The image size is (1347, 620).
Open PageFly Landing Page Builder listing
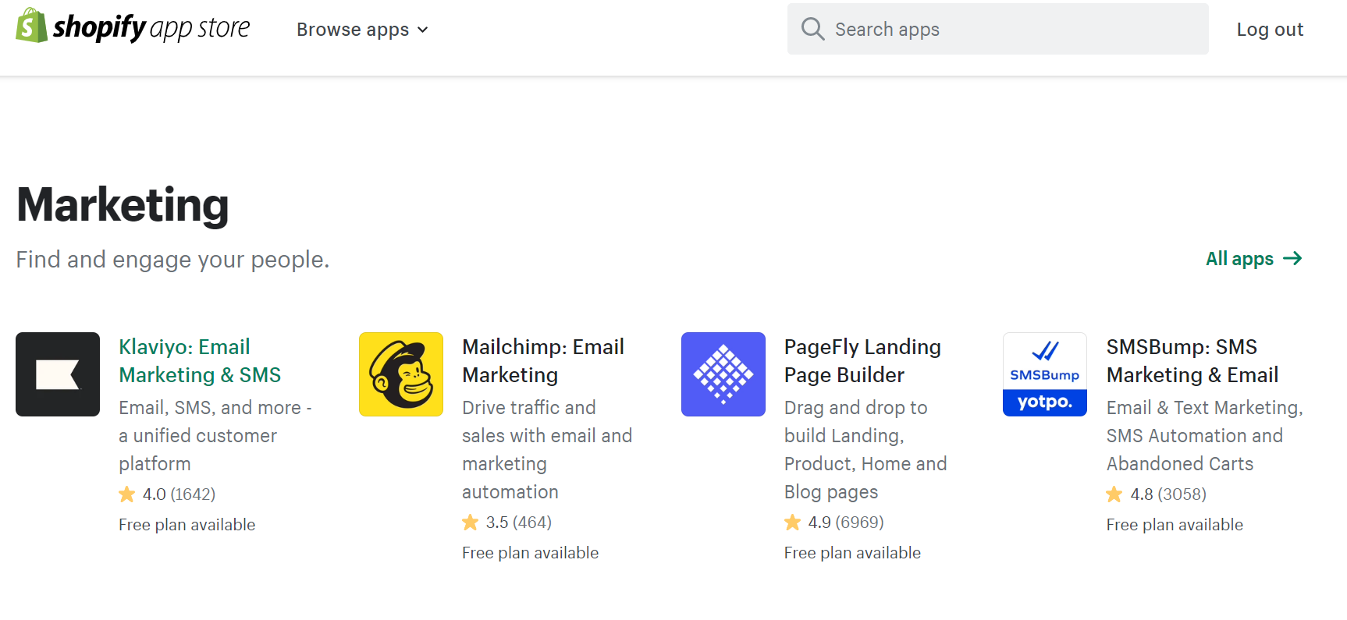tap(862, 360)
